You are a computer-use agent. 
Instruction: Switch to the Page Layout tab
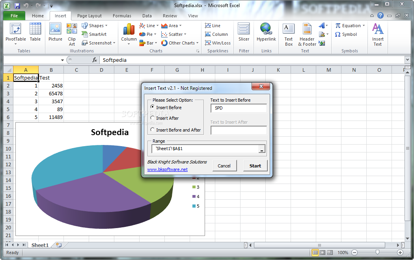[89, 16]
